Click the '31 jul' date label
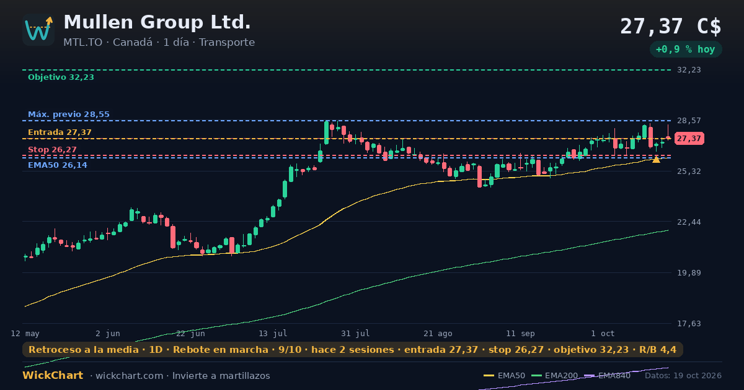This screenshot has width=744, height=390. coord(355,333)
